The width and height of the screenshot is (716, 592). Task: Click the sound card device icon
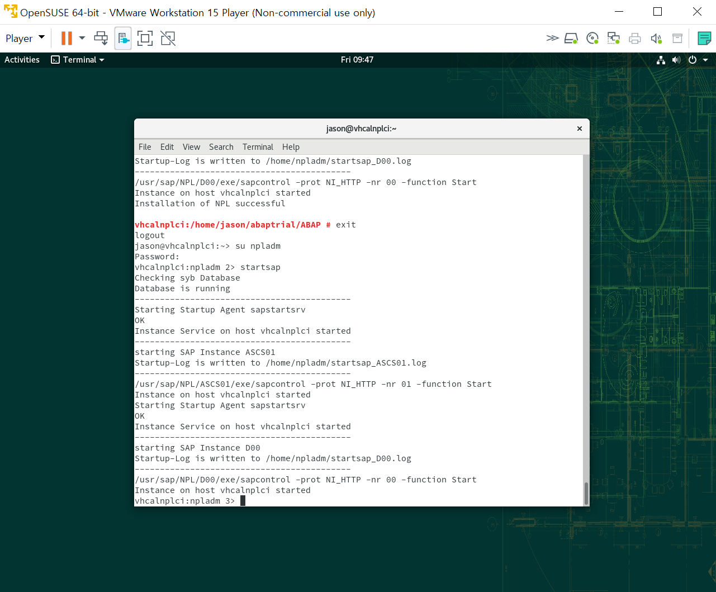[x=656, y=39]
